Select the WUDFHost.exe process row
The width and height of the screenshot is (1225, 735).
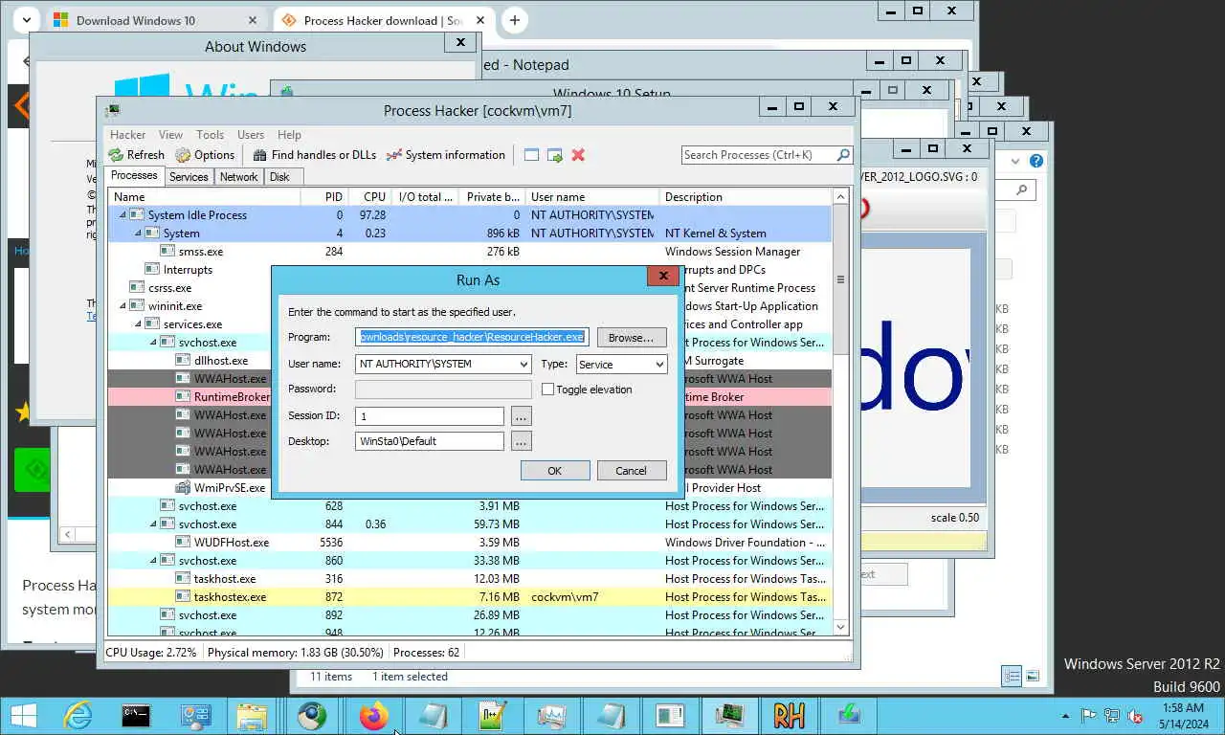(x=469, y=543)
